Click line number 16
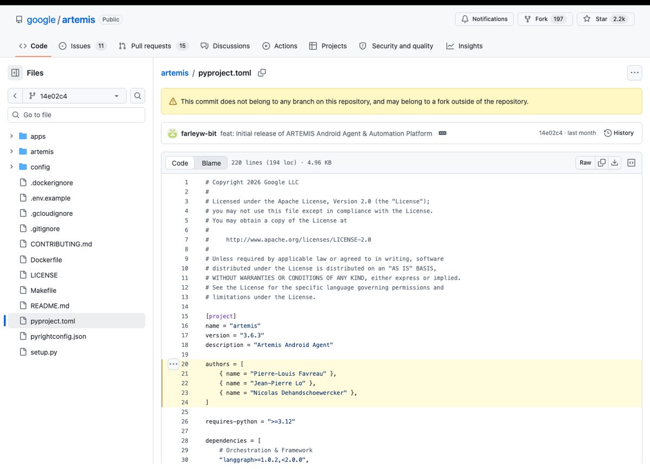 (x=185, y=326)
